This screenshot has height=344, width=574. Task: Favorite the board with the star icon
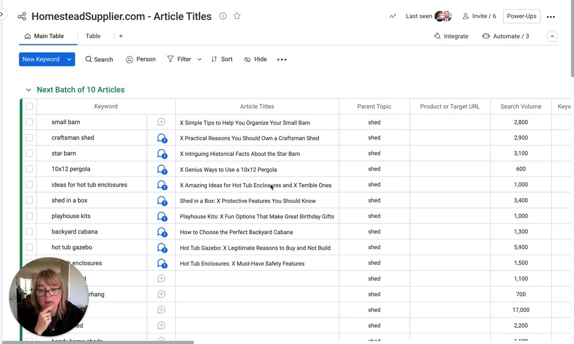click(237, 16)
